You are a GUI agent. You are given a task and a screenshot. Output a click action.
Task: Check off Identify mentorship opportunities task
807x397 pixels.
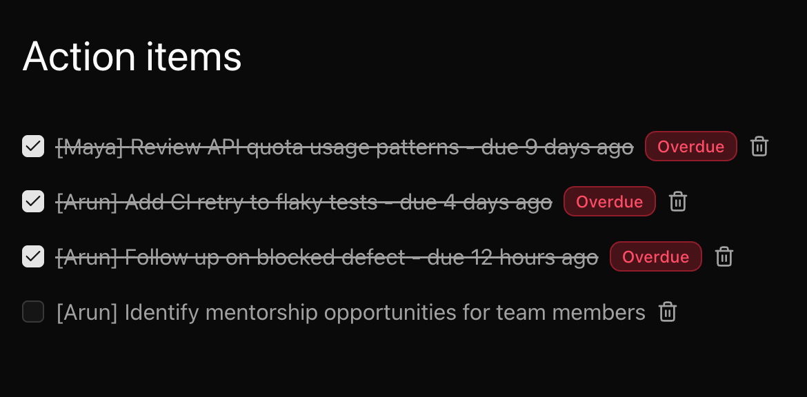[33, 312]
